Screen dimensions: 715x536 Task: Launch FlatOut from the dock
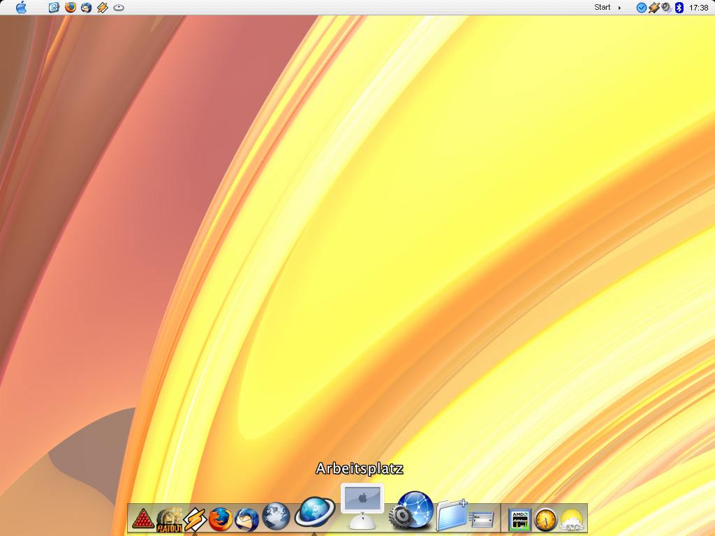[169, 520]
